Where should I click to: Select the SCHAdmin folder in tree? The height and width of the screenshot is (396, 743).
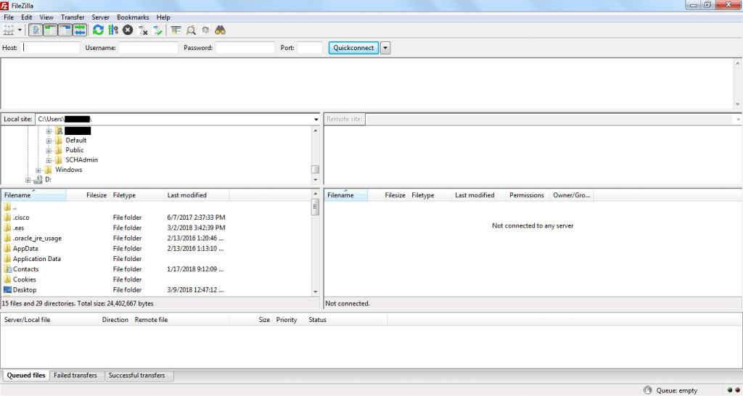click(x=81, y=160)
